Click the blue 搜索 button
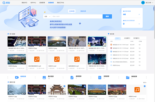Viewport: 155px width, 102px height. pos(107,16)
